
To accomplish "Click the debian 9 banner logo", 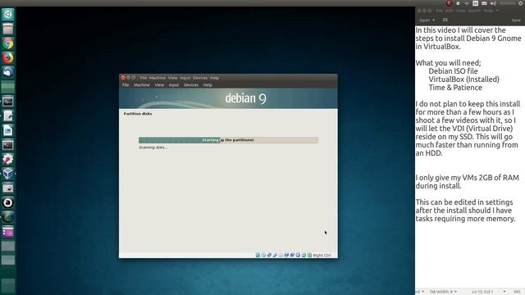I will 246,98.
